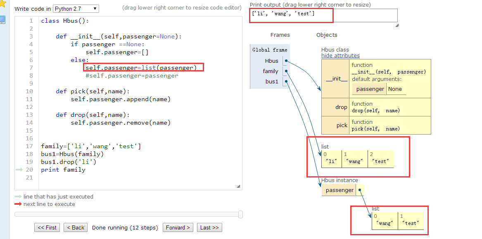The height and width of the screenshot is (239, 482).
Task: Click the 'Global frame' header
Action: coord(270,50)
